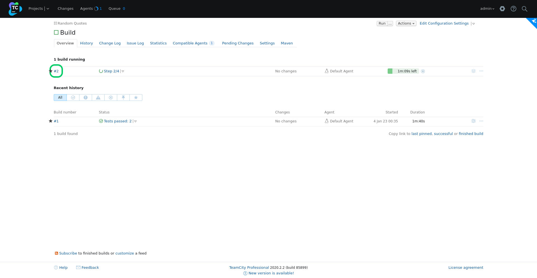The height and width of the screenshot is (278, 537).
Task: Click the Run button
Action: click(382, 23)
